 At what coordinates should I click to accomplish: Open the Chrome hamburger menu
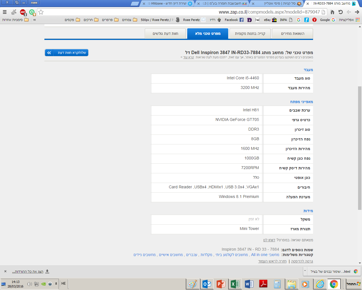(x=5, y=12)
